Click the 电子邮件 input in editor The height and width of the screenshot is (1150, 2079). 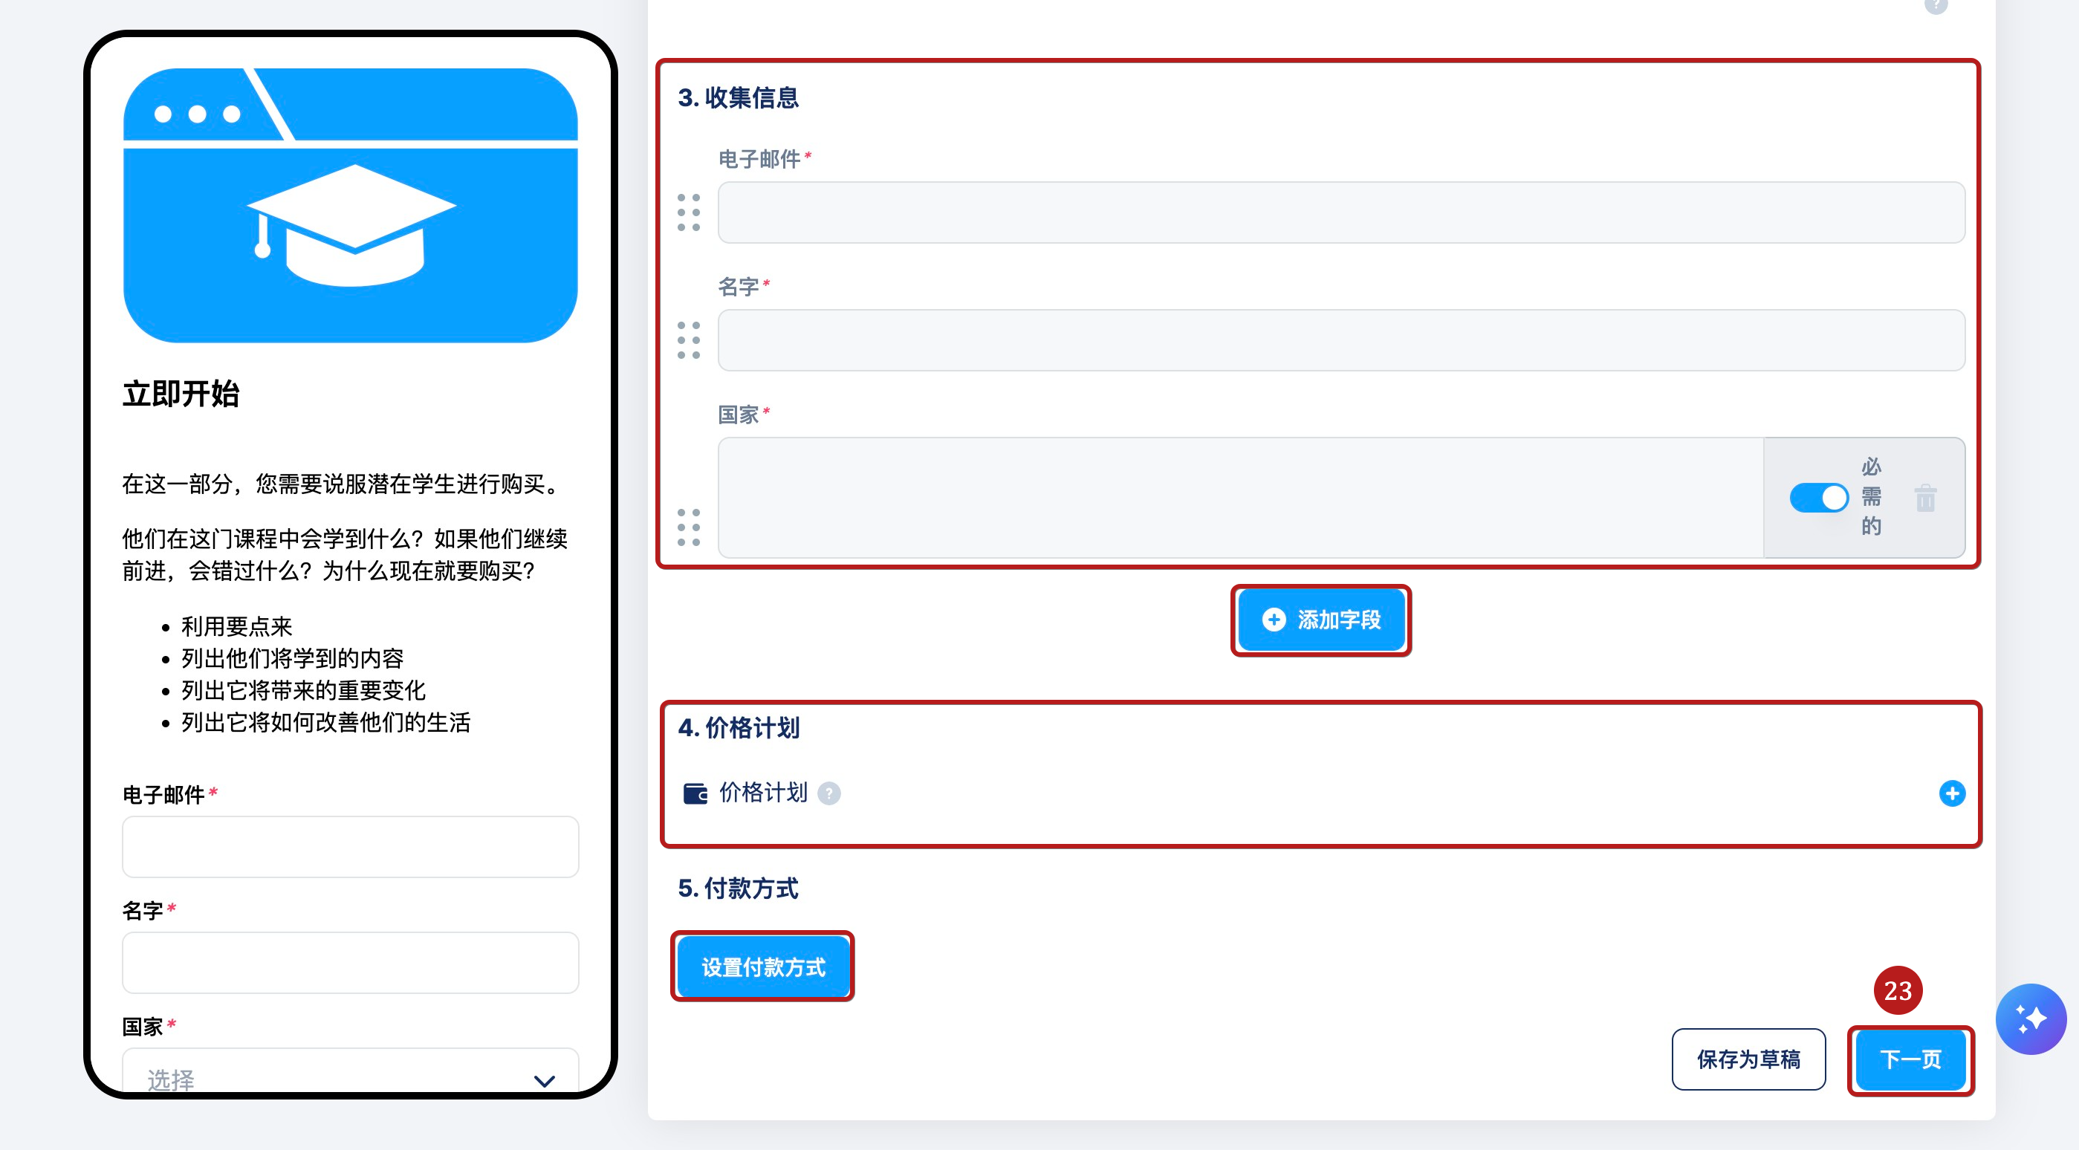point(1340,212)
